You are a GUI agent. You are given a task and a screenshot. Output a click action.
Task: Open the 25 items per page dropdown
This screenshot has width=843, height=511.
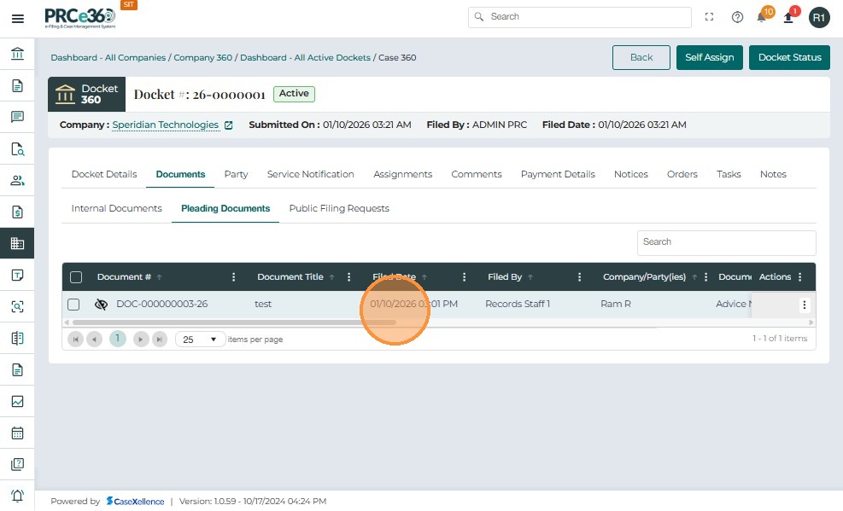coord(200,340)
